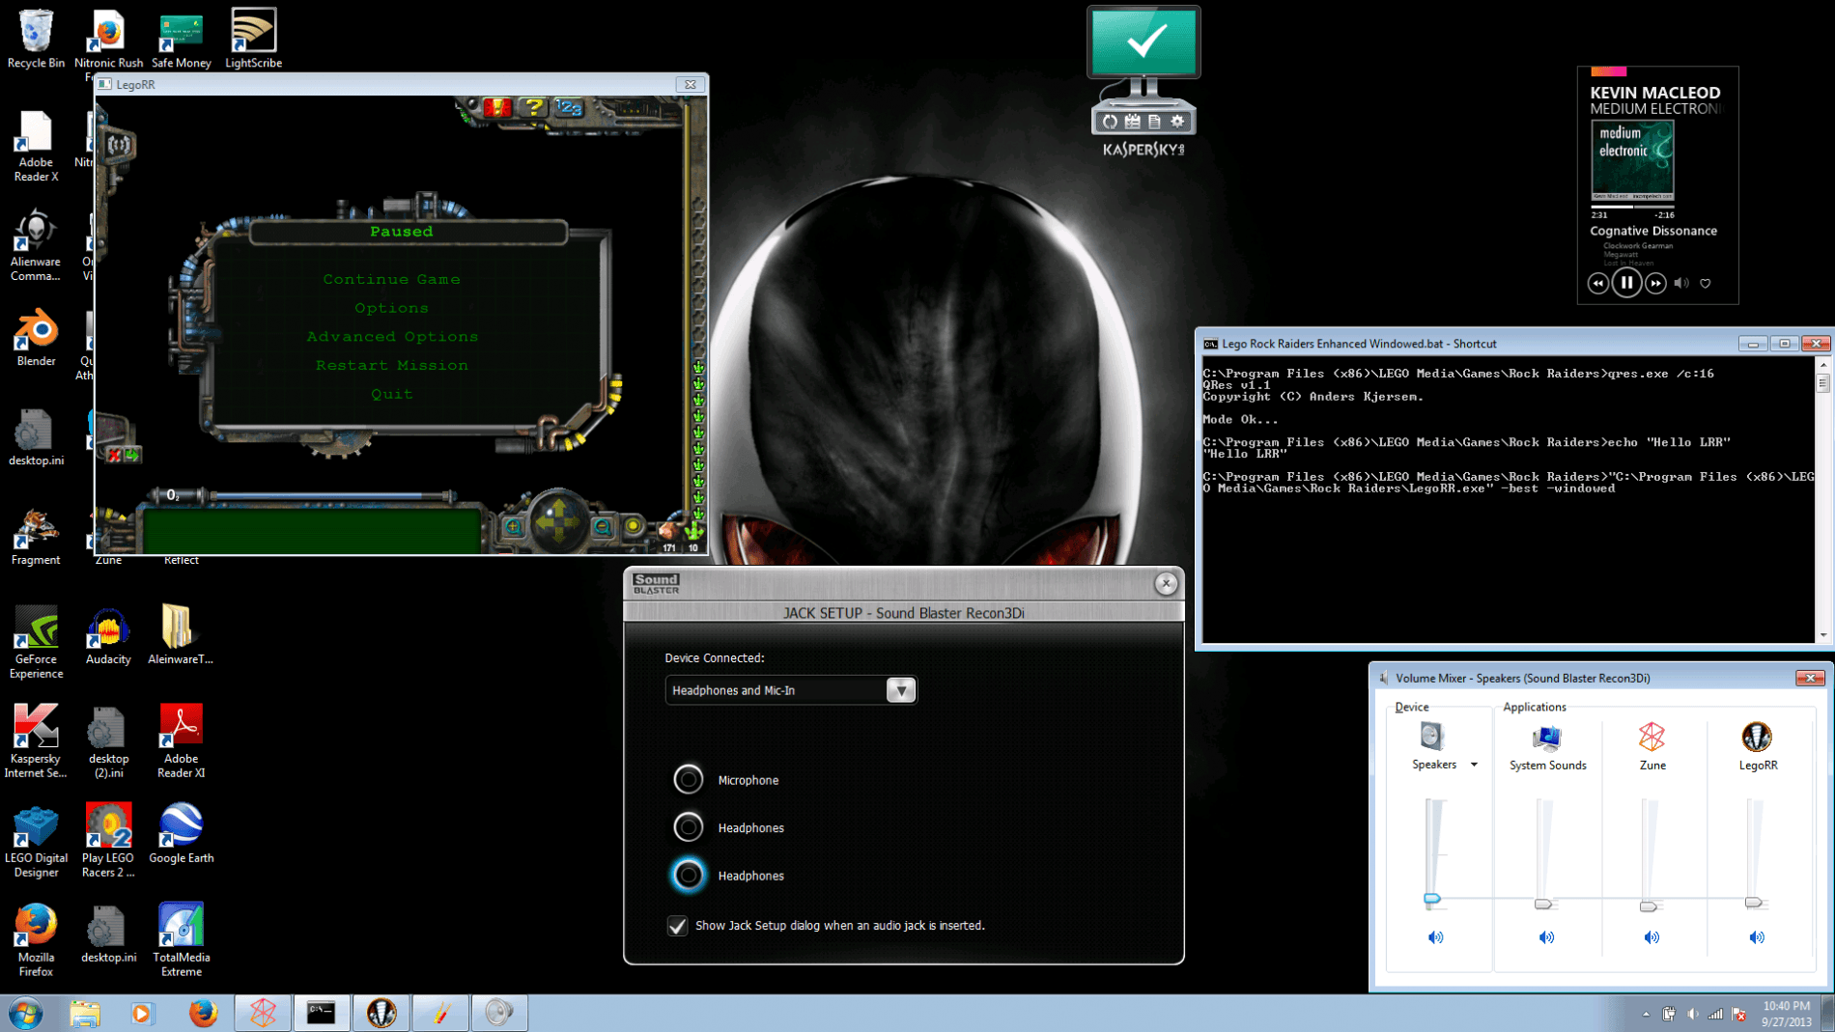Choose Restart Mission in Paused menu
The width and height of the screenshot is (1835, 1032).
392,365
